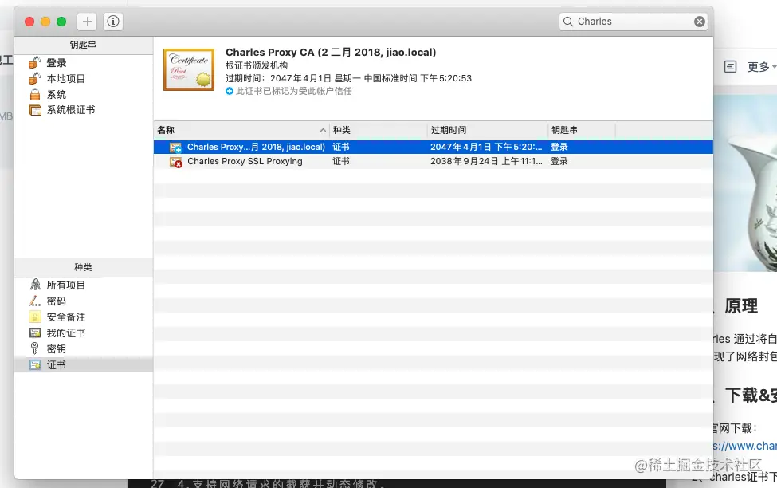
Task: Click 登录 keychain cell in the SSL Proxying row
Action: [559, 161]
